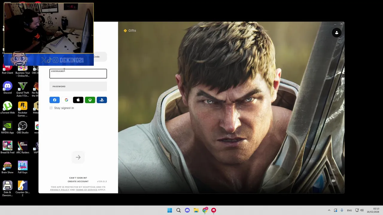Click the tray microphone icon
This screenshot has width=383, height=215.
click(x=342, y=210)
